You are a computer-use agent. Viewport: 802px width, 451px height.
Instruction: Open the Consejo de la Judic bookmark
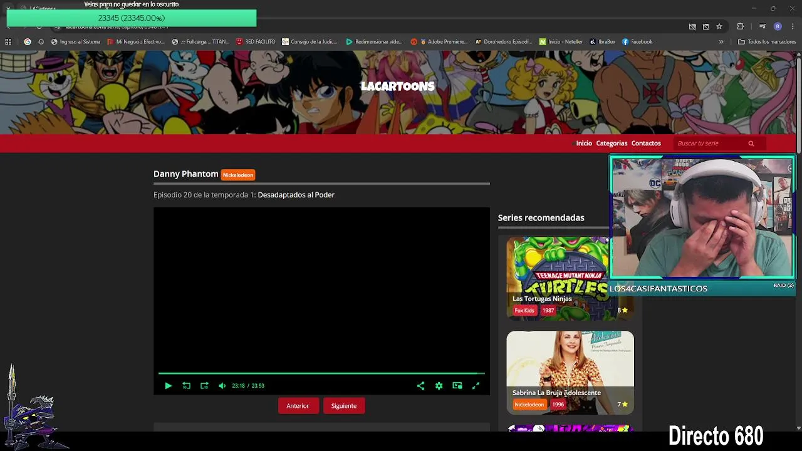coord(310,42)
